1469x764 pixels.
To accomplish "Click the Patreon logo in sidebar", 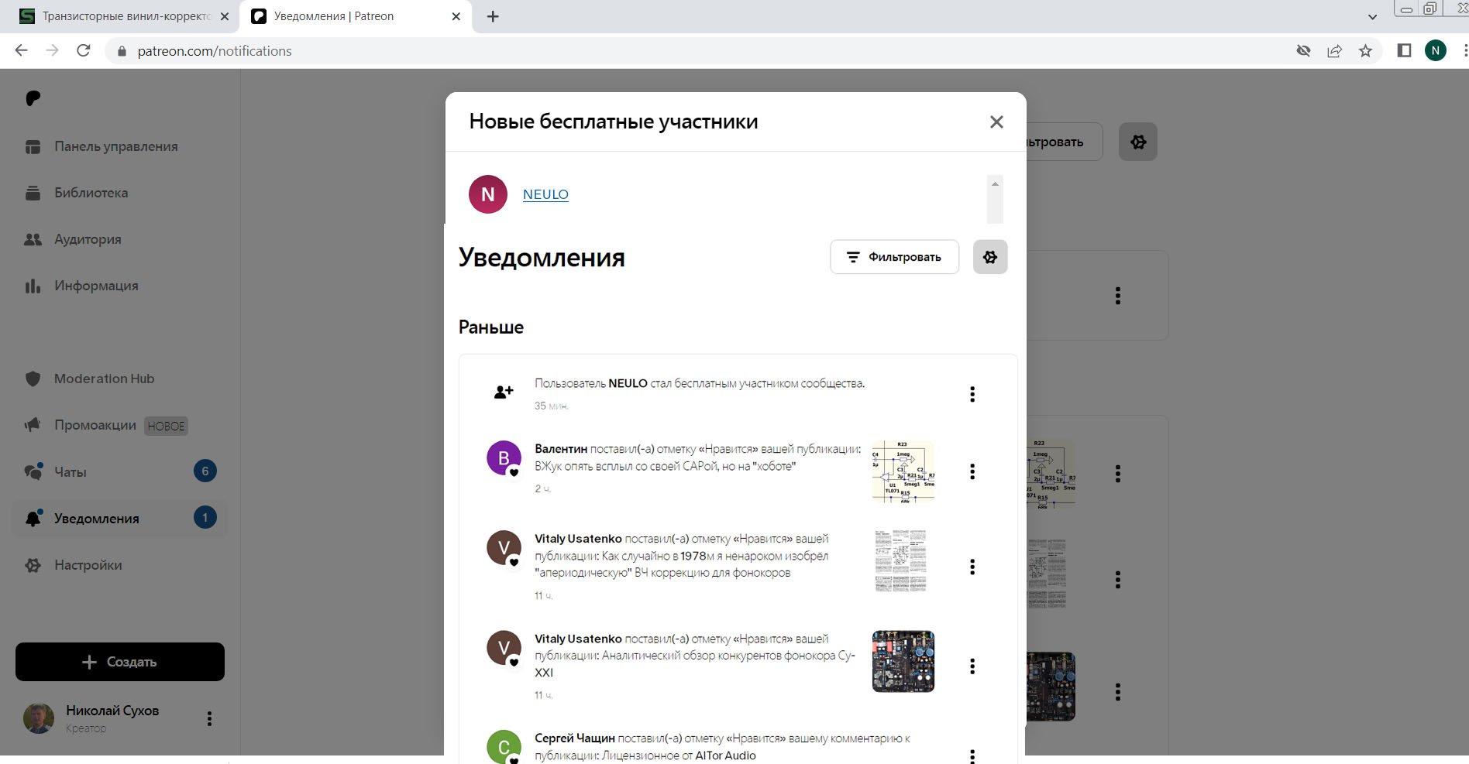I will (33, 98).
